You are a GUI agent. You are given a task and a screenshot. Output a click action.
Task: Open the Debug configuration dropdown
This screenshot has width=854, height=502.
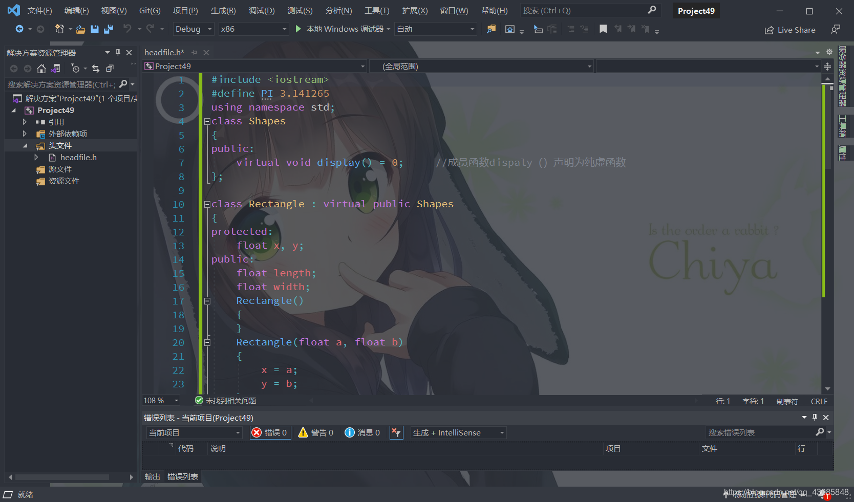pyautogui.click(x=194, y=29)
